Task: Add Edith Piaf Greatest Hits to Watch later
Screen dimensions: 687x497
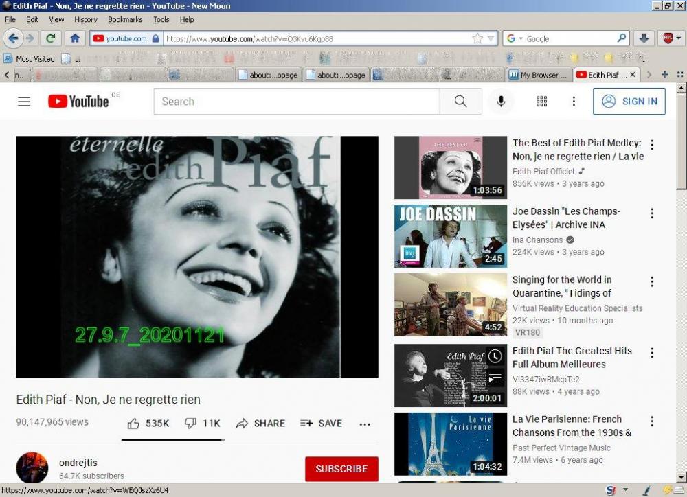Action: coord(495,357)
